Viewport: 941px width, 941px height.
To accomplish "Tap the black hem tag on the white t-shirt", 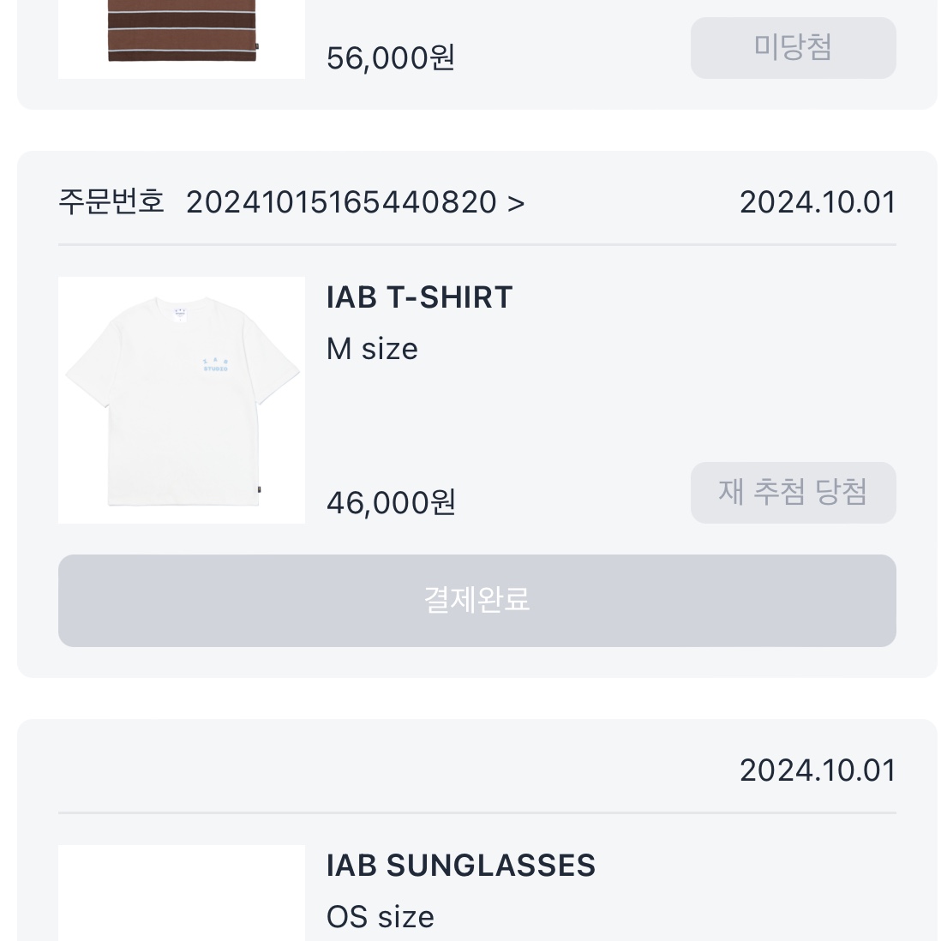I will coord(257,492).
